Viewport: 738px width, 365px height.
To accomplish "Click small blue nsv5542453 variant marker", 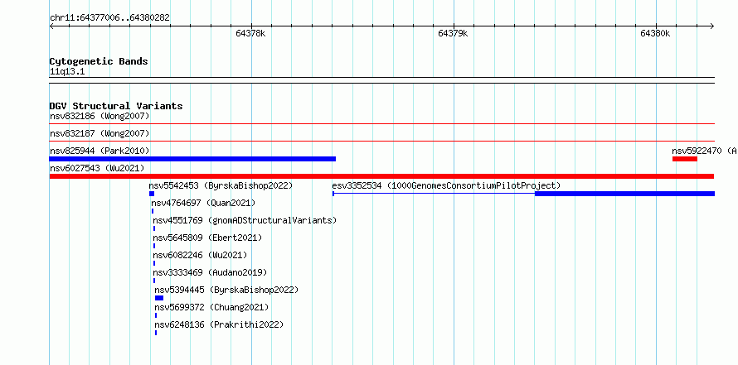I will (x=152, y=194).
